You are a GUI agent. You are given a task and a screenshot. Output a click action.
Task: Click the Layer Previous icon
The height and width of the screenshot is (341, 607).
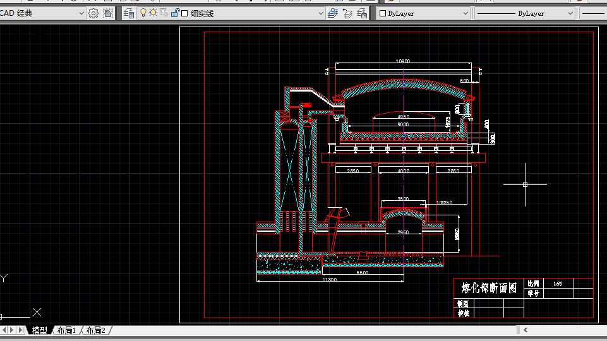pos(347,13)
